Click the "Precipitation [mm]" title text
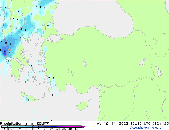This screenshot has width=169, height=130. (17, 124)
